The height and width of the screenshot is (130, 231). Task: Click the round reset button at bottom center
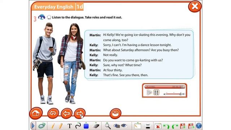click(115, 113)
